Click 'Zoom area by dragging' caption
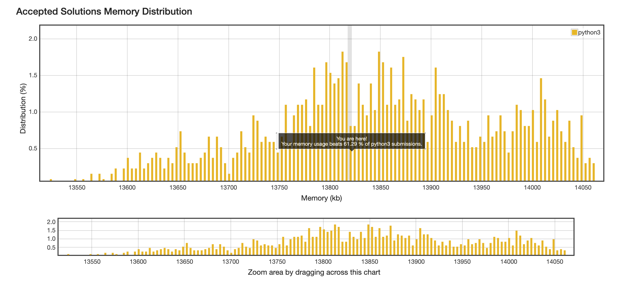Screen dimensions: 631x282 [x=314, y=272]
